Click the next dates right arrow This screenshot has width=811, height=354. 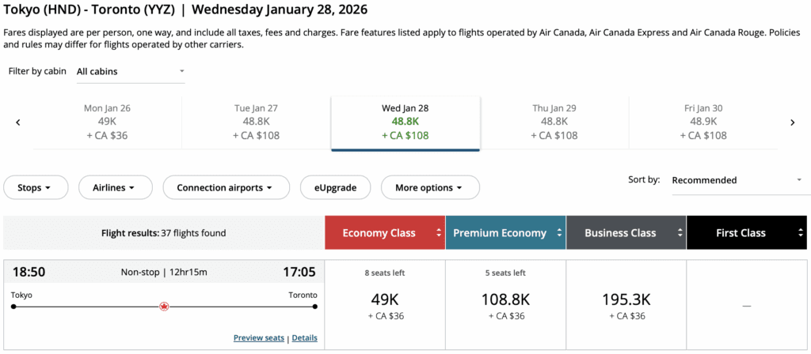tap(792, 122)
